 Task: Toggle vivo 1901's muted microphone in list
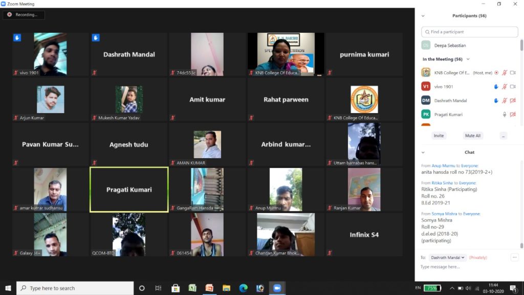pyautogui.click(x=505, y=87)
